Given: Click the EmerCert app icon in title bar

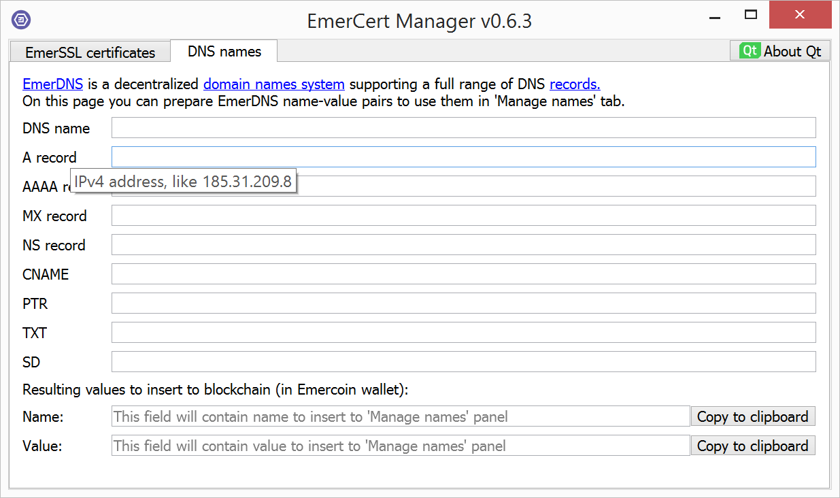Looking at the screenshot, I should (x=21, y=20).
